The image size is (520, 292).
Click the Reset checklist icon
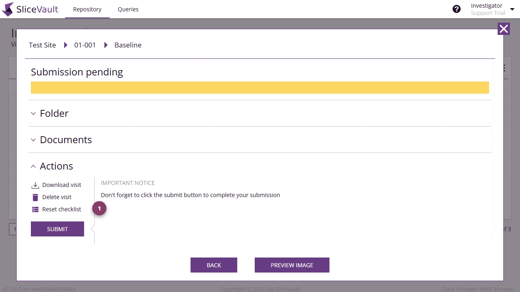click(36, 209)
